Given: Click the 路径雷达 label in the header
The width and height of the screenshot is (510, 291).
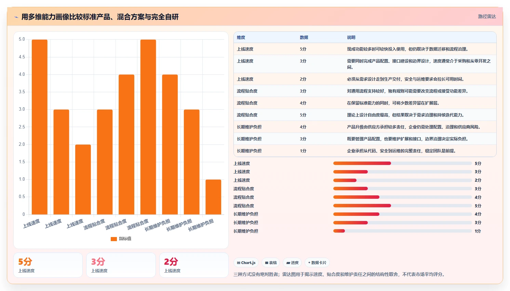Looking at the screenshot, I should tap(487, 16).
